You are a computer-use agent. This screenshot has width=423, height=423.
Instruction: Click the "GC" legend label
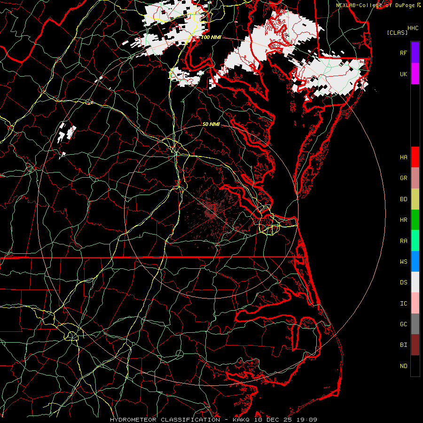tap(403, 324)
